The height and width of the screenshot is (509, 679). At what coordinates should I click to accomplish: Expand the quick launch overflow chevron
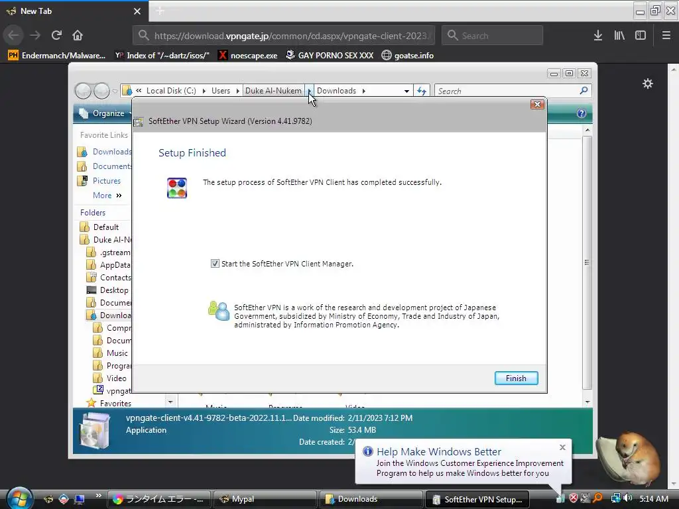click(x=98, y=495)
